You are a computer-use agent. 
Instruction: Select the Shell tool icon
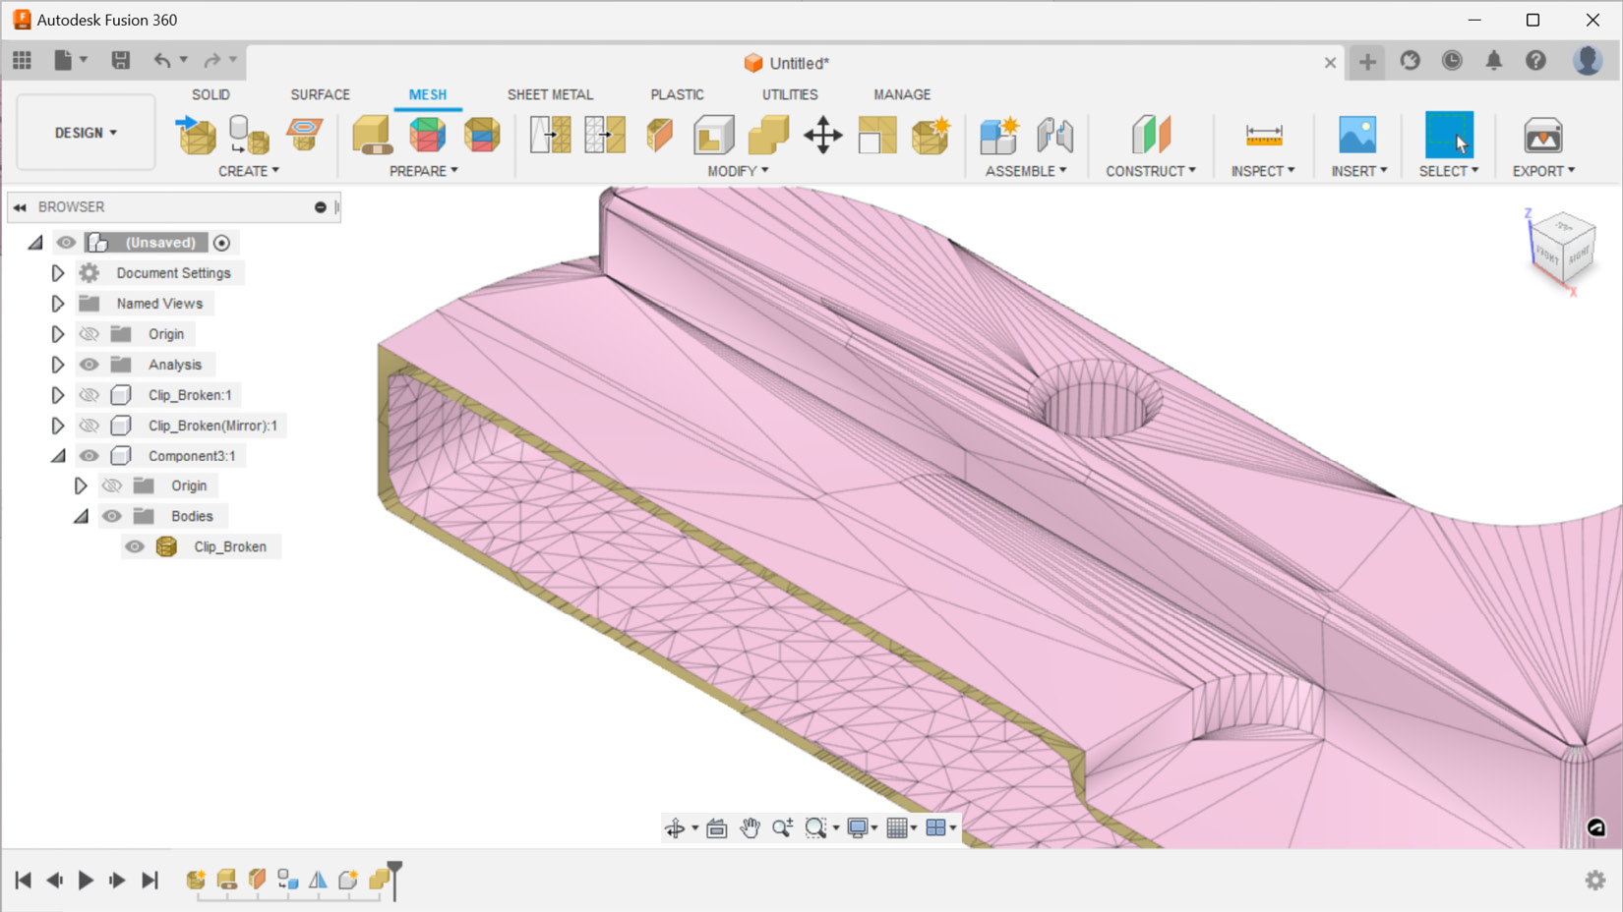(714, 135)
